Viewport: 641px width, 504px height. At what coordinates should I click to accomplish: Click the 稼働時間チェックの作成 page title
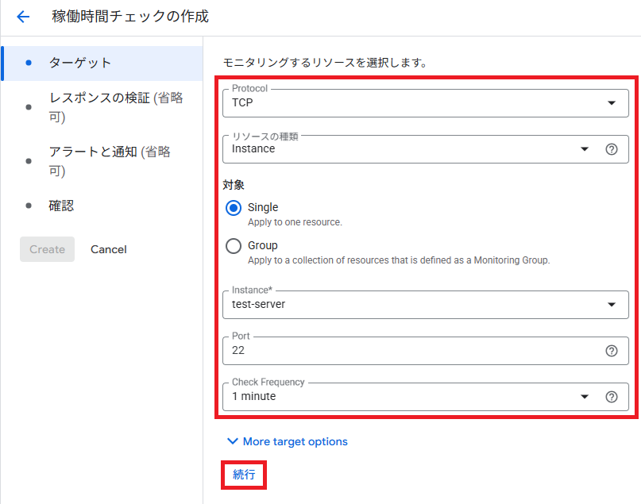[x=130, y=17]
